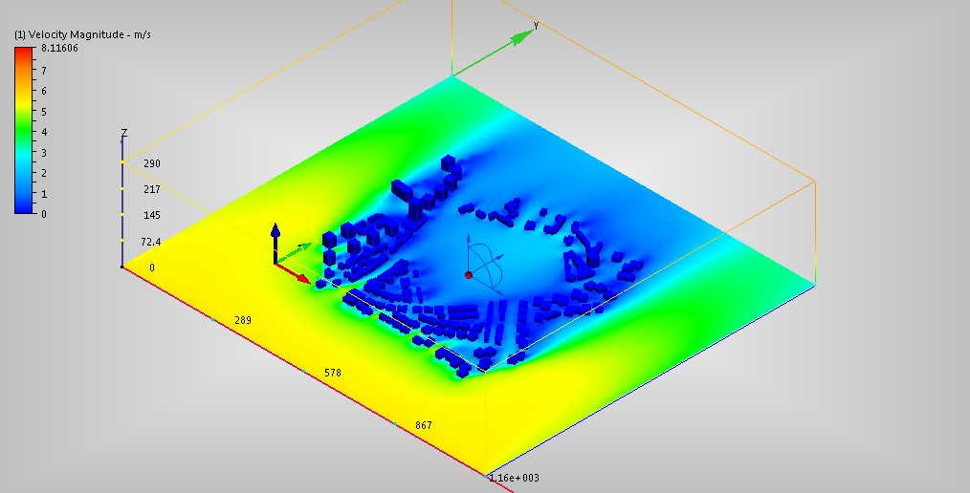Select the blue upward arrow of the triad

pos(276,244)
